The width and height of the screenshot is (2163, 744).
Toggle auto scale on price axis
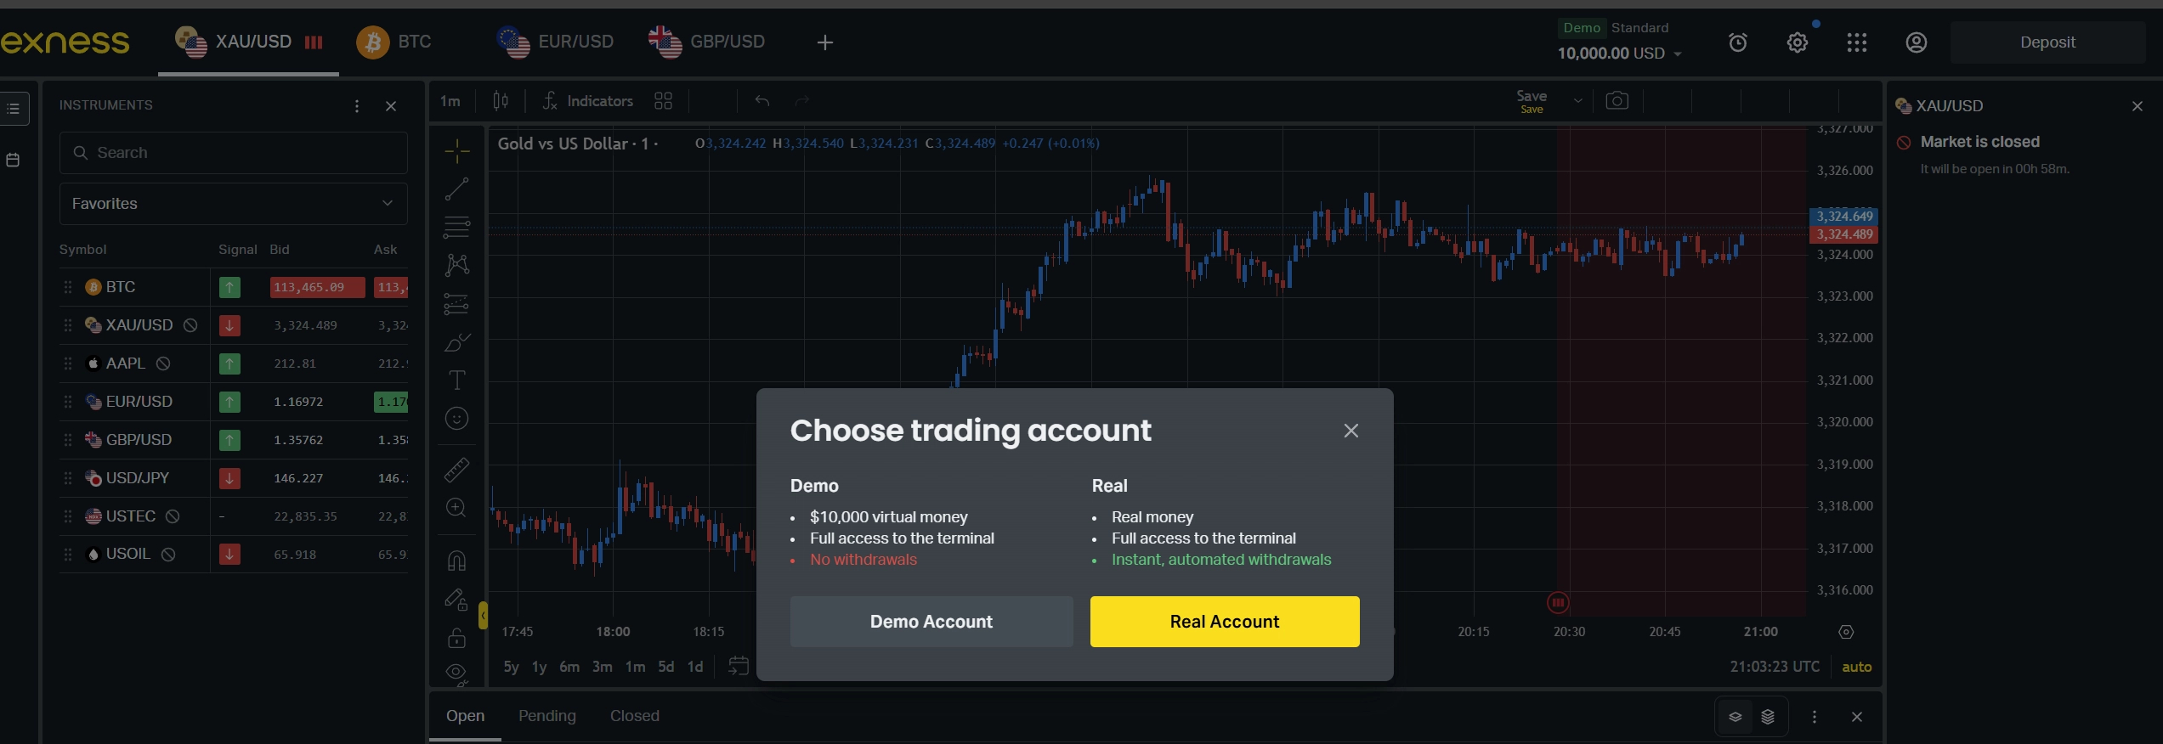pyautogui.click(x=1856, y=667)
